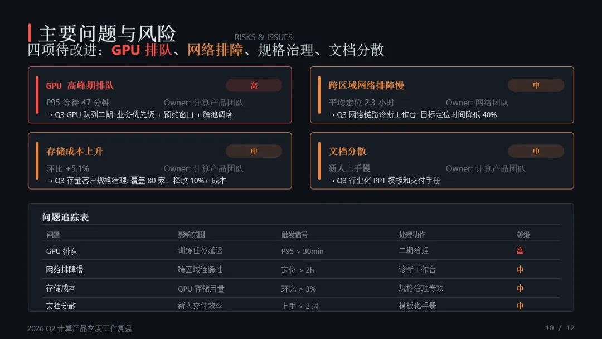602x339 pixels.
Task: Click the RISKS & ISSUES subtitle label
Action: 263,37
